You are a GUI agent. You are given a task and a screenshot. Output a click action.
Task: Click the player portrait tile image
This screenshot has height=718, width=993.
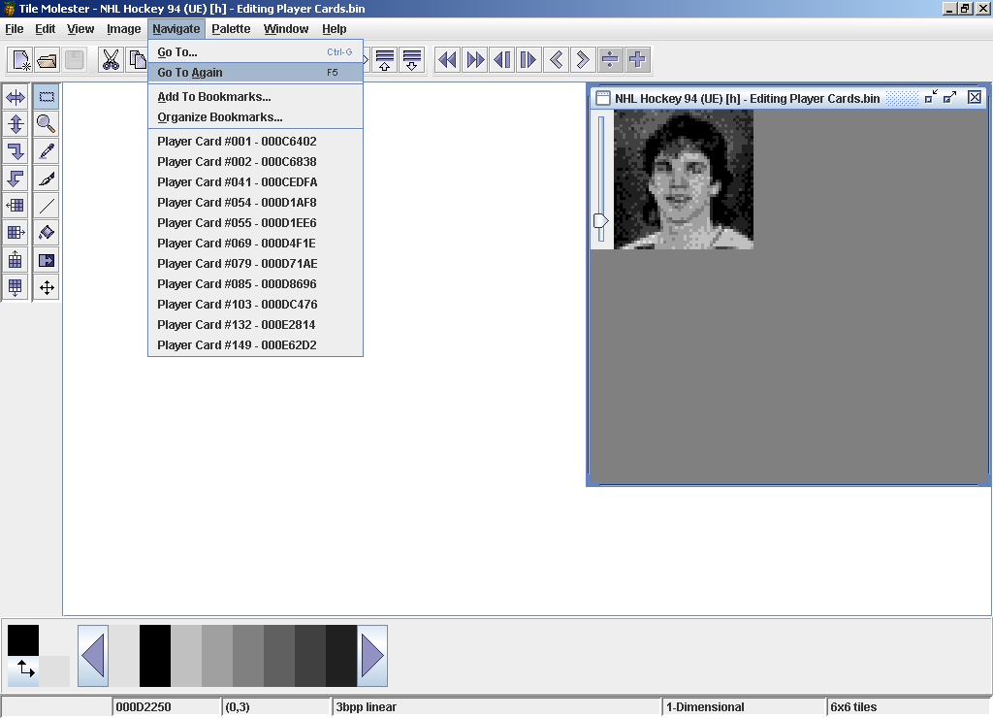tap(684, 179)
